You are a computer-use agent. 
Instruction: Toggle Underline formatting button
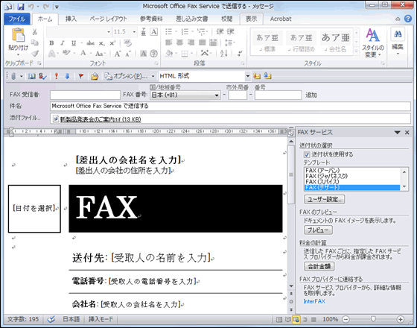[74, 43]
